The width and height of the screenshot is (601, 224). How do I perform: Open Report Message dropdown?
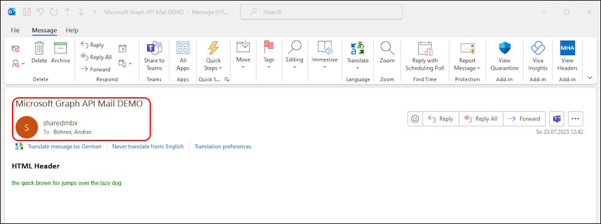[467, 56]
